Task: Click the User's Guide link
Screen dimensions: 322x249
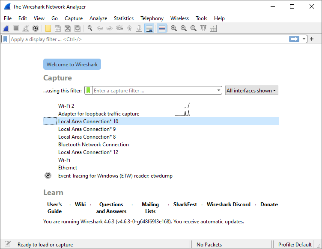Action: pyautogui.click(x=54, y=208)
